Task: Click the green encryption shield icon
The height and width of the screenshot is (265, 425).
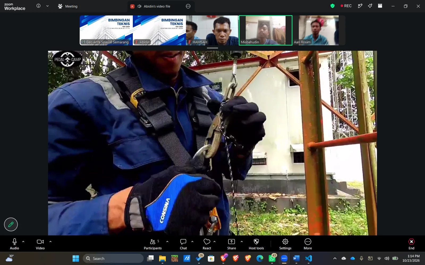Action: coord(333,6)
